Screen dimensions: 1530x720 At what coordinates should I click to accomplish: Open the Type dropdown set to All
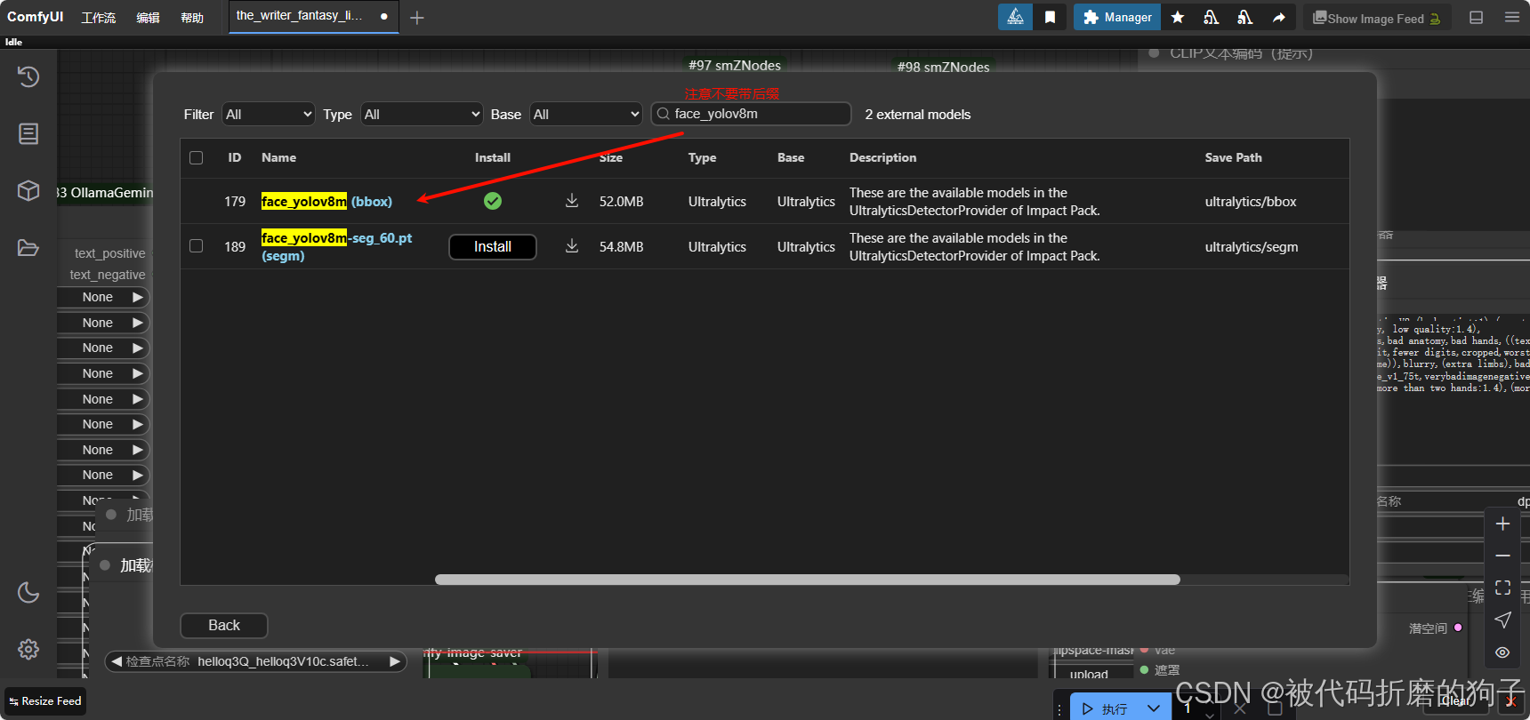click(x=422, y=114)
